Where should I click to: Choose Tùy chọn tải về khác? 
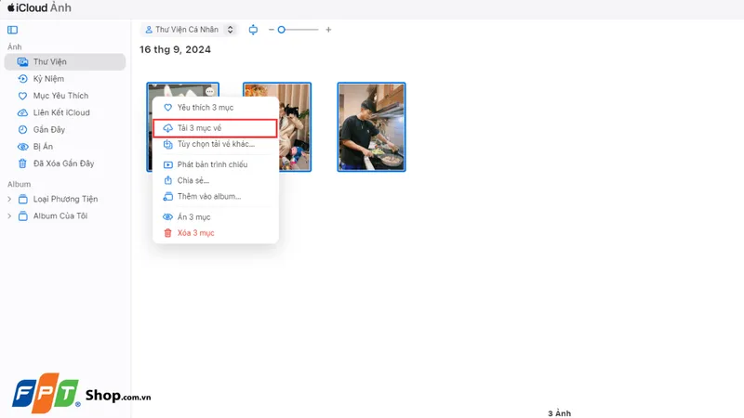pos(216,144)
